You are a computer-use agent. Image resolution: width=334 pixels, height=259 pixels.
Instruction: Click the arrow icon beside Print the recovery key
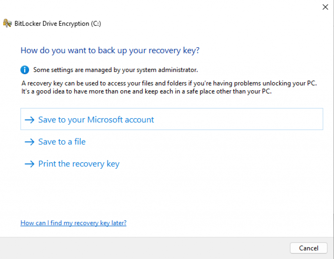click(30, 164)
